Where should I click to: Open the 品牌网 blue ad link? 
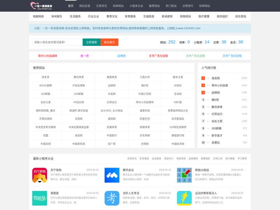(x=121, y=56)
